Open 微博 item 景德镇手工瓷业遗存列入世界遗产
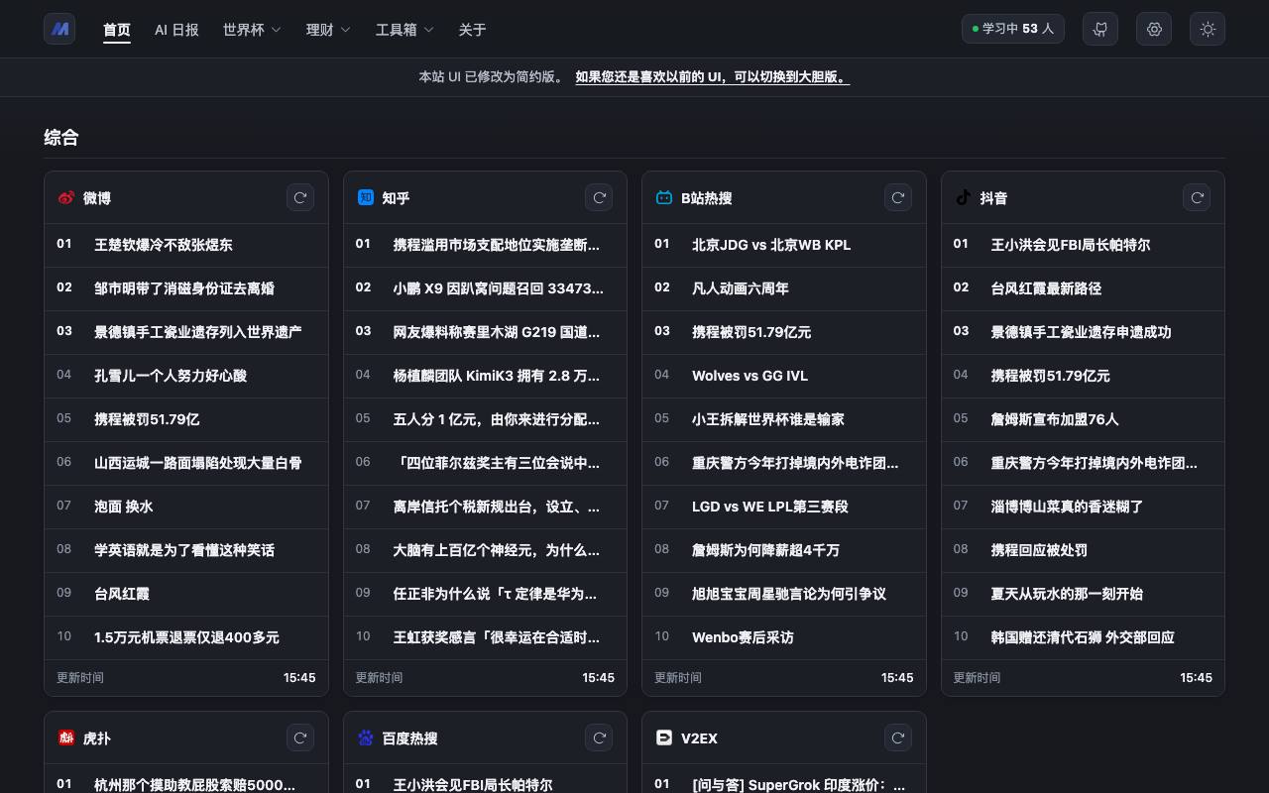This screenshot has width=1269, height=793. (x=186, y=332)
